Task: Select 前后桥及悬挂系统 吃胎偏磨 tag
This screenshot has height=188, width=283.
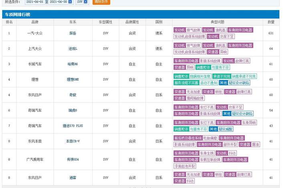Action: point(196,138)
